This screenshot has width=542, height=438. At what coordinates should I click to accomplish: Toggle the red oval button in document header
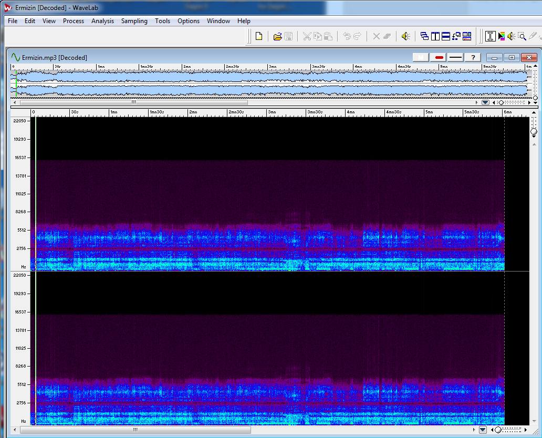click(x=439, y=57)
